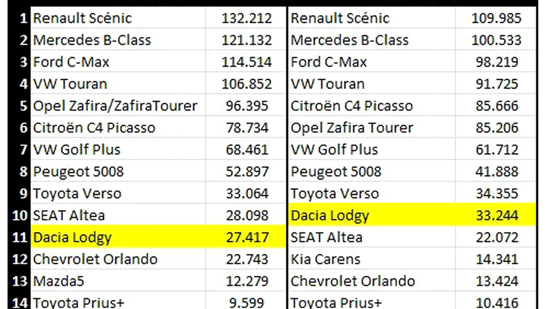Select the Renault Scénic cell in left table
The height and width of the screenshot is (309, 547).
tap(118, 18)
